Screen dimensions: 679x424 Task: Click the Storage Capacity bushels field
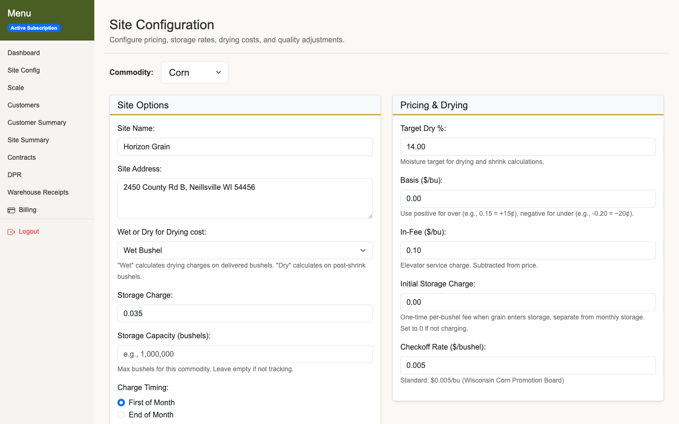tap(245, 354)
